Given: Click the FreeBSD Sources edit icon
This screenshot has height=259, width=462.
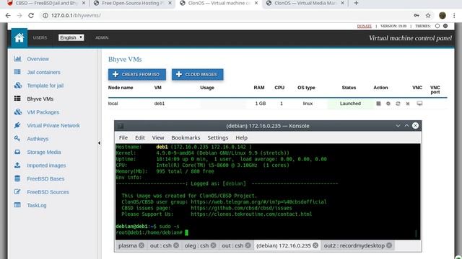Looking at the screenshot, I should coord(17,192).
